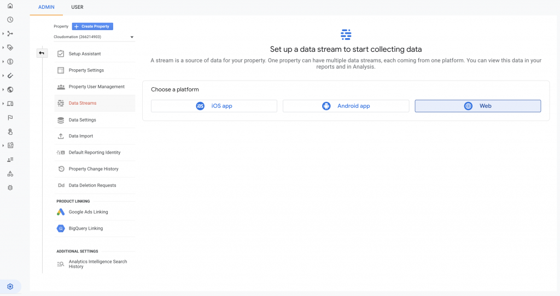This screenshot has width=560, height=296.
Task: Click the Dd Data Deletion Requests icon
Action: click(x=61, y=185)
